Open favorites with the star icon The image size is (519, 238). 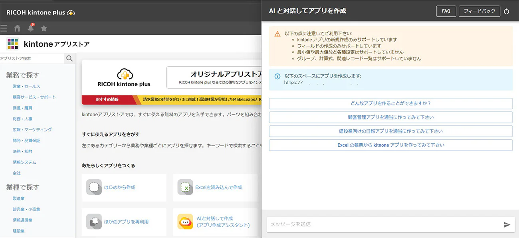click(x=44, y=28)
